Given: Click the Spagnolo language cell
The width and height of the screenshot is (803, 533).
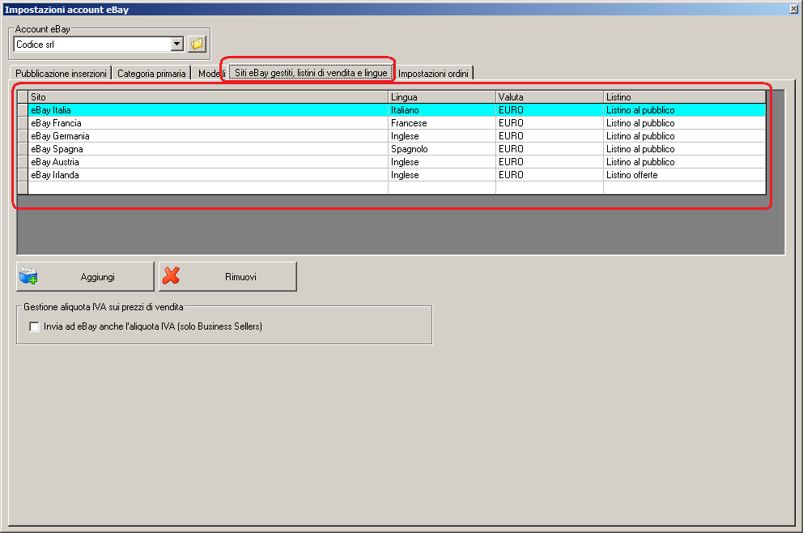Looking at the screenshot, I should [x=442, y=148].
